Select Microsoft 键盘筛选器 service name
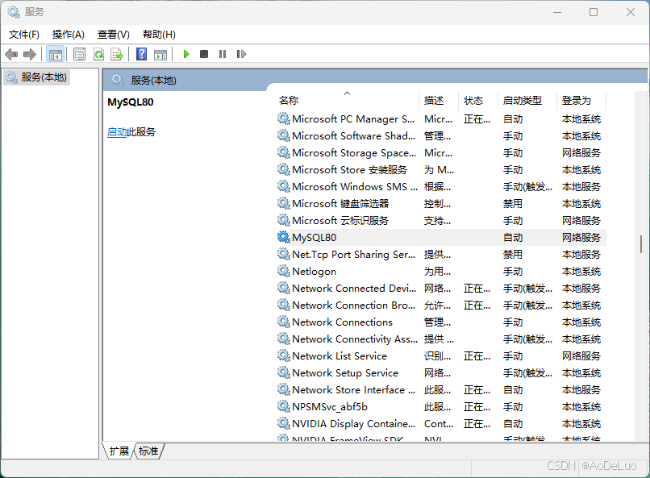 click(x=340, y=203)
